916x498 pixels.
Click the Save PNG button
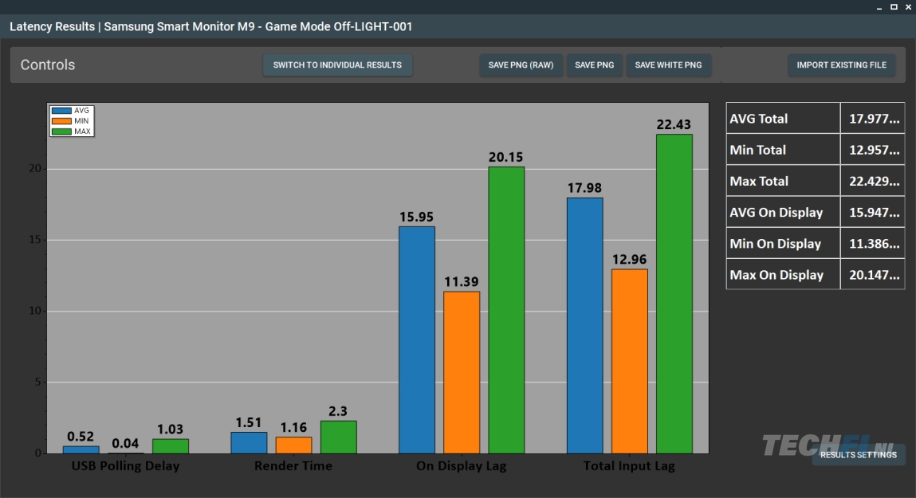(594, 65)
